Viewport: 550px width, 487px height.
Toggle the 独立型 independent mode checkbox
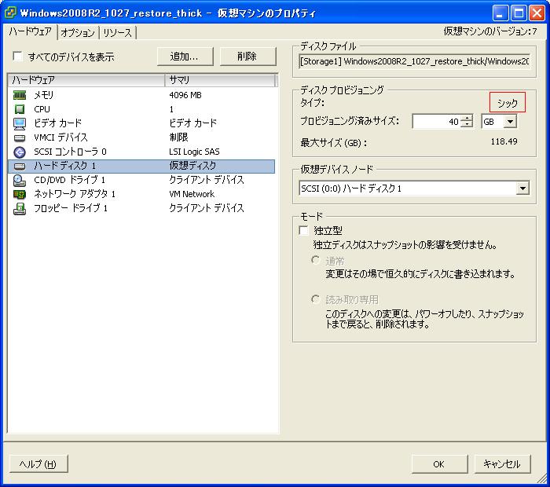click(304, 230)
